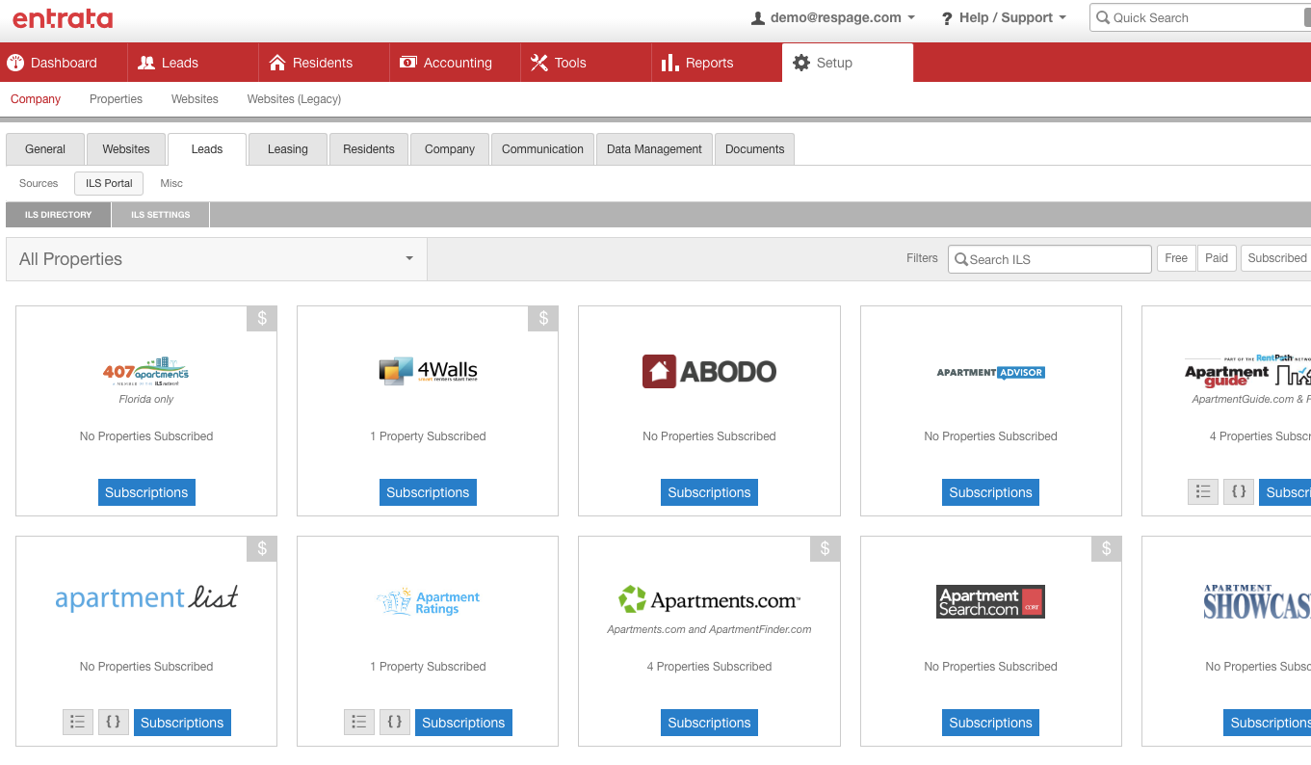Click the Entrata logo
This screenshot has height=765, width=1311.
tap(63, 18)
